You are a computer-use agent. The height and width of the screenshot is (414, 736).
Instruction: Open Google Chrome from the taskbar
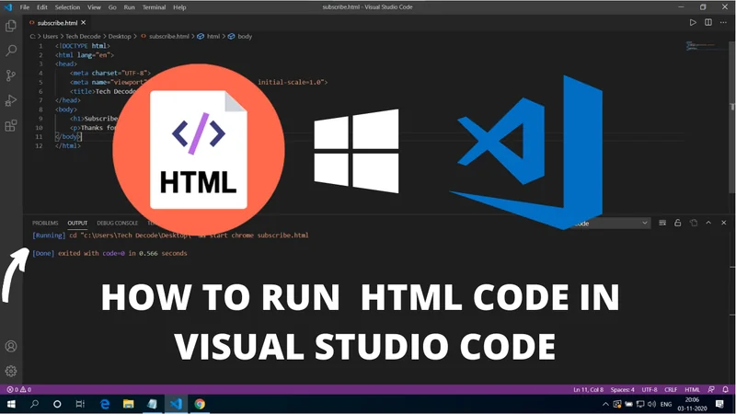click(x=200, y=404)
